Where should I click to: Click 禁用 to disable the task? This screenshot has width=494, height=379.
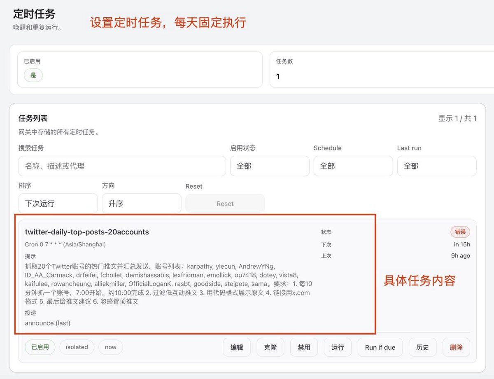(304, 347)
